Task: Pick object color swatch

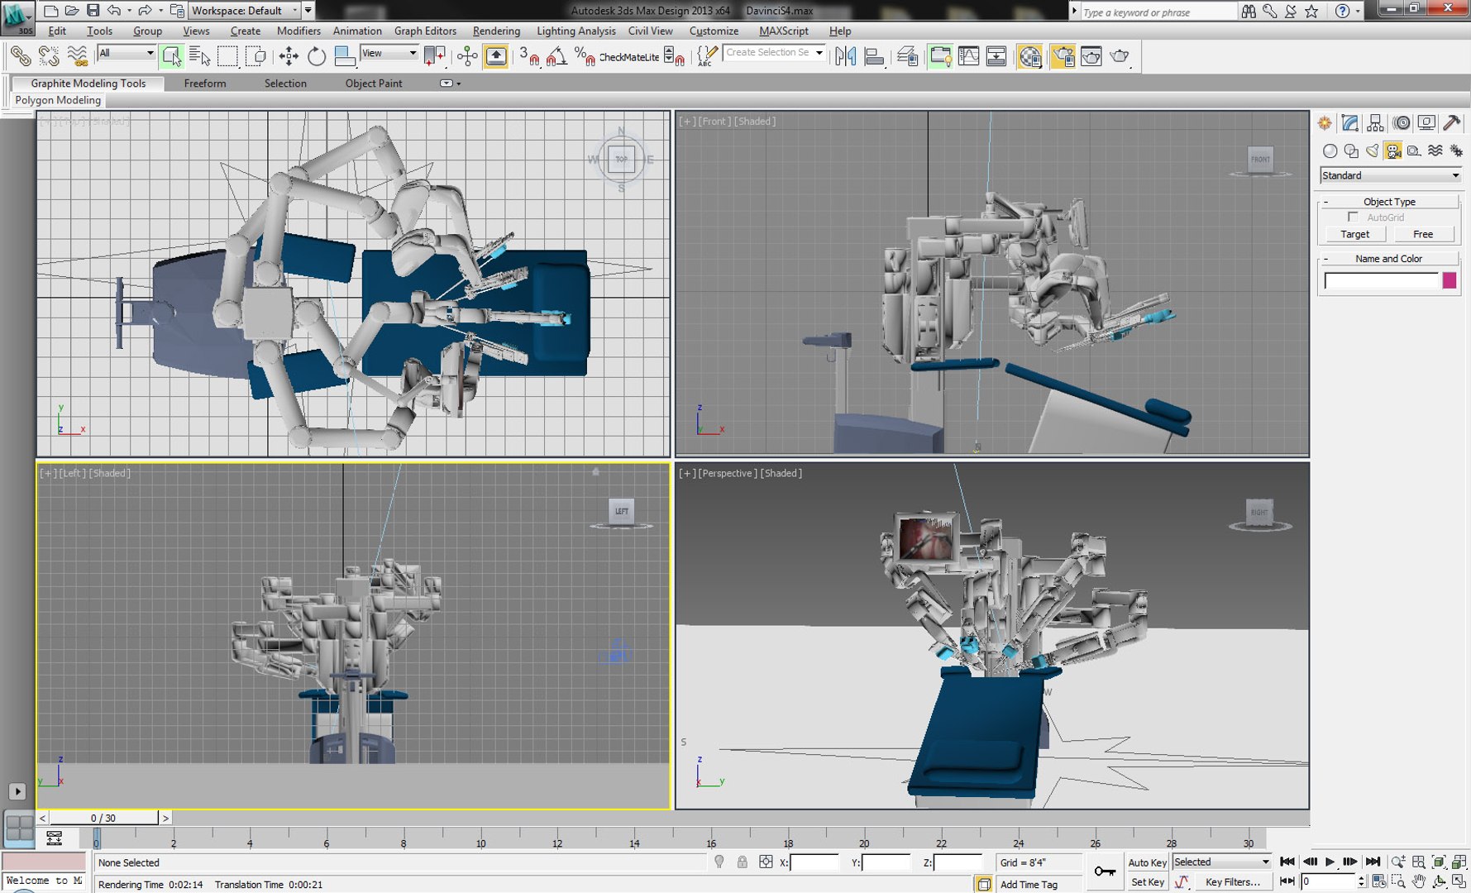Action: point(1449,281)
